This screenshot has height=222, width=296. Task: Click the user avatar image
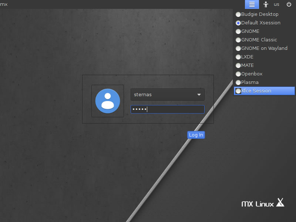pos(108,101)
